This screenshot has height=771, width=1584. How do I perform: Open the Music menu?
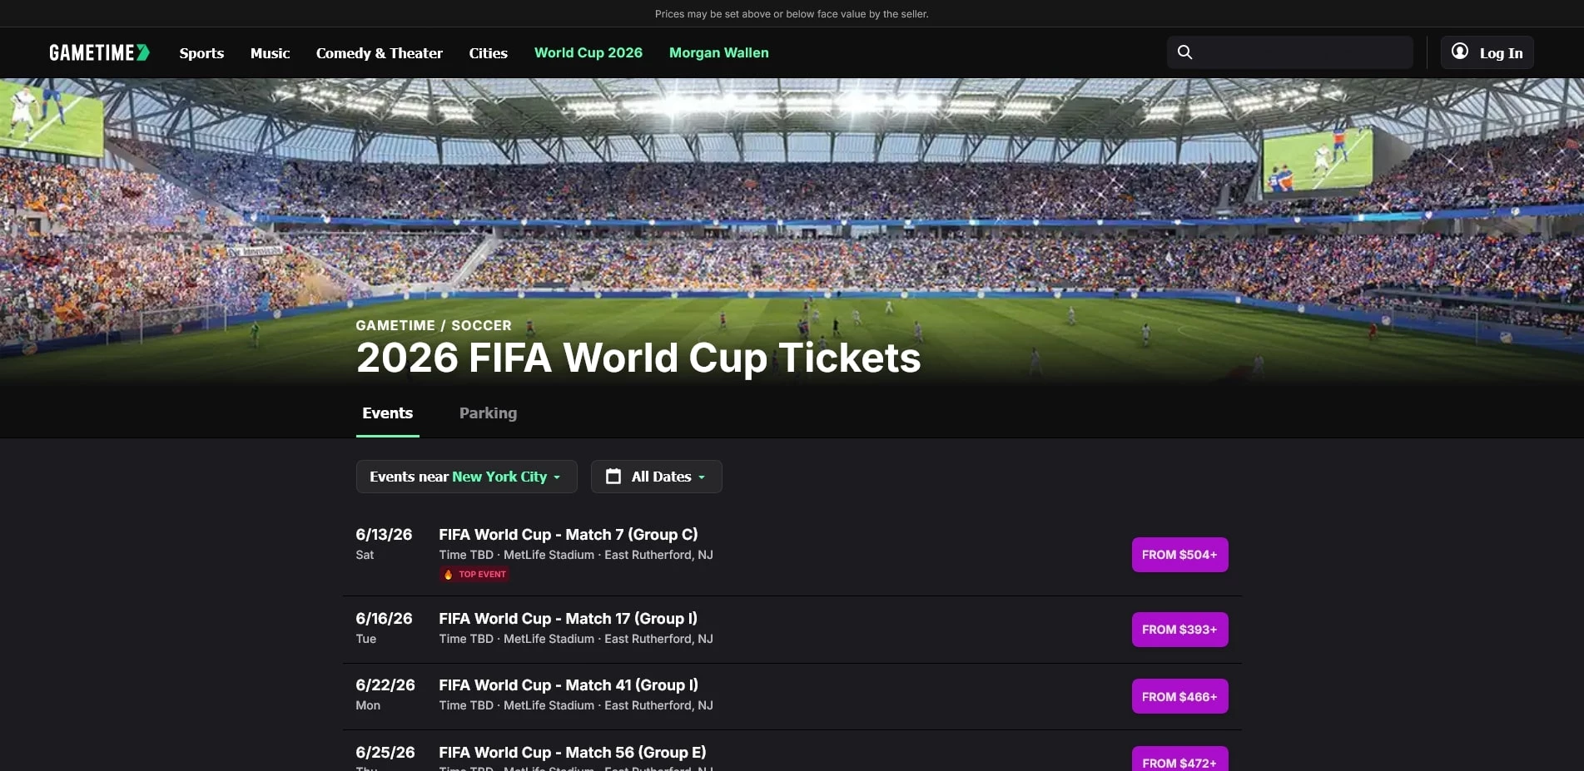[x=270, y=53]
